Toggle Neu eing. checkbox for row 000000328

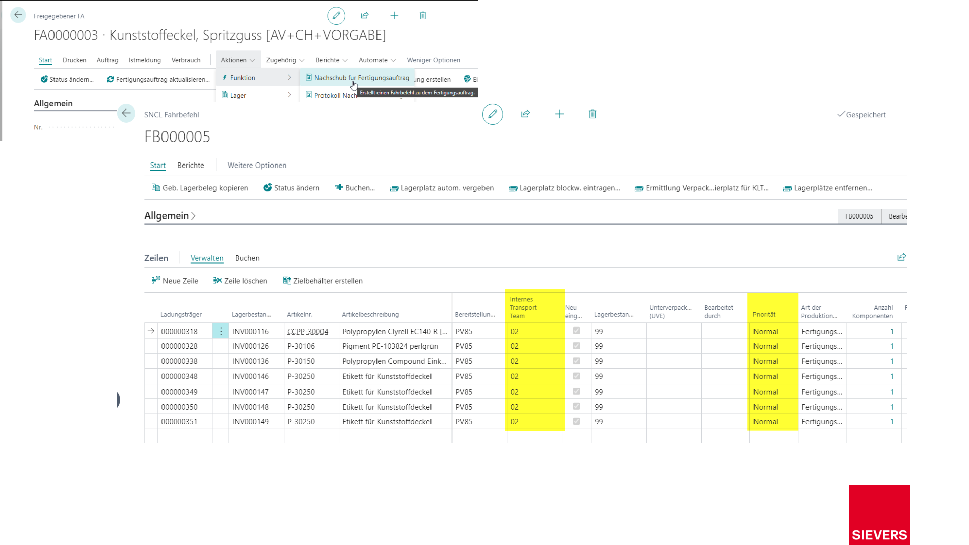576,346
